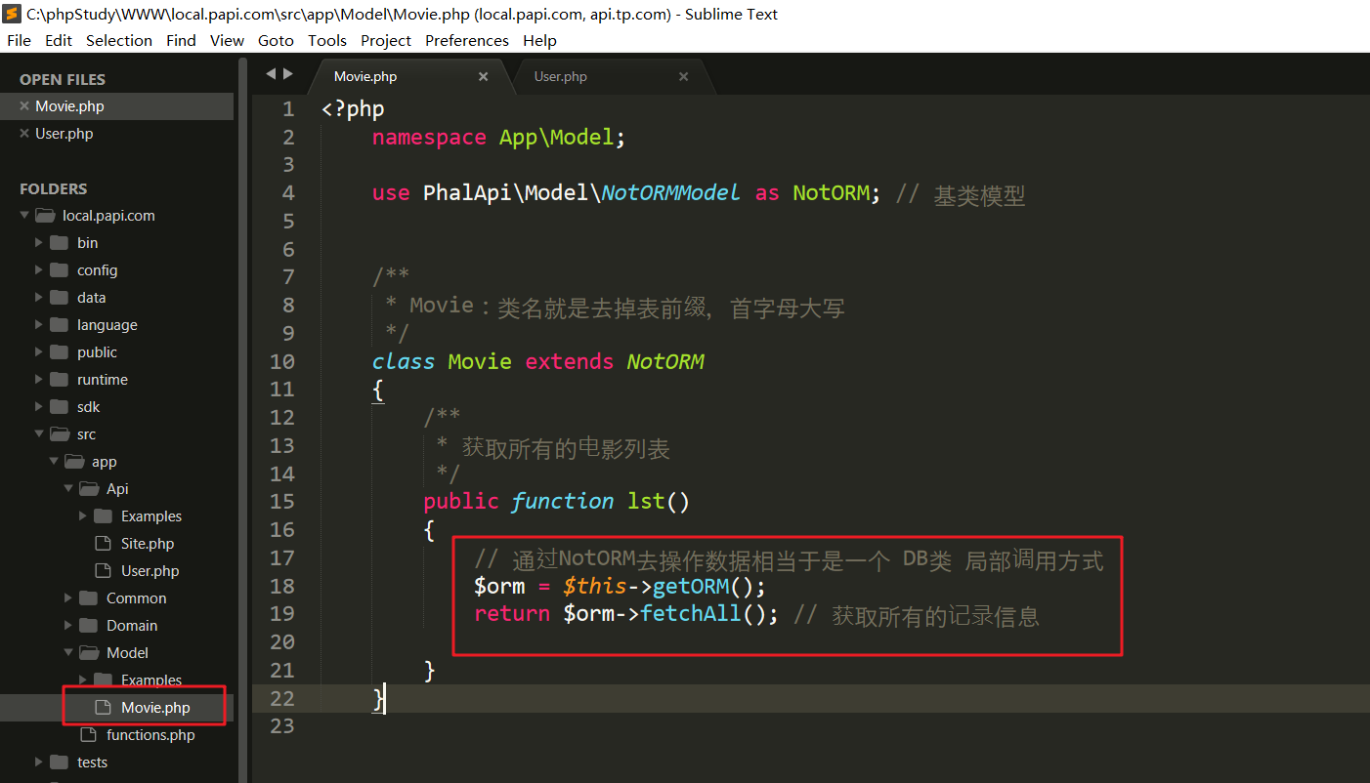Click the Site.php file icon
The image size is (1370, 783).
tap(103, 544)
